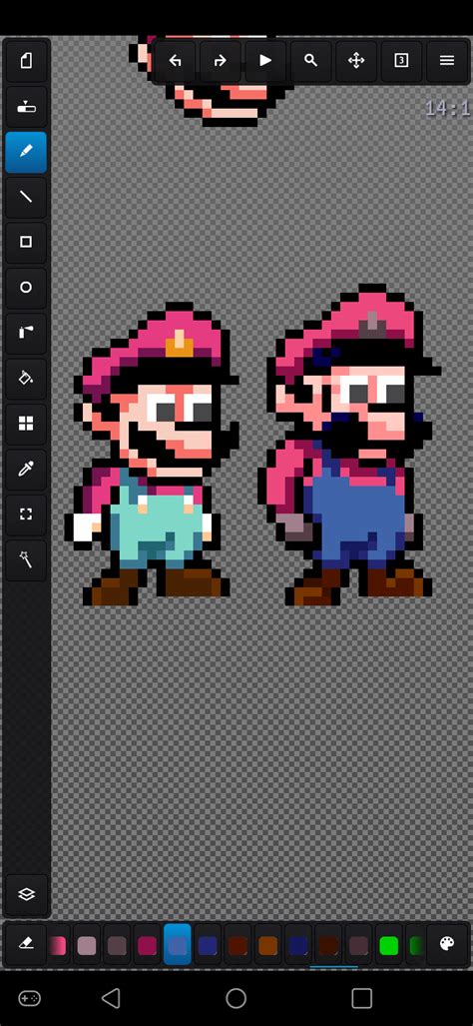
Task: Pick the bright green color swatch
Action: coord(389,946)
